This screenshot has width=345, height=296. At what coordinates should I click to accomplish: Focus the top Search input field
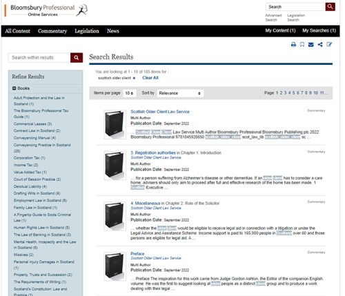295,7
